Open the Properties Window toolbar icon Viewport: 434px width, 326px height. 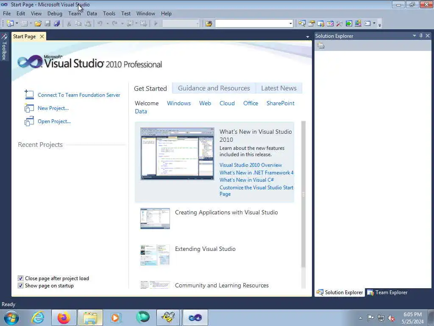(x=312, y=24)
